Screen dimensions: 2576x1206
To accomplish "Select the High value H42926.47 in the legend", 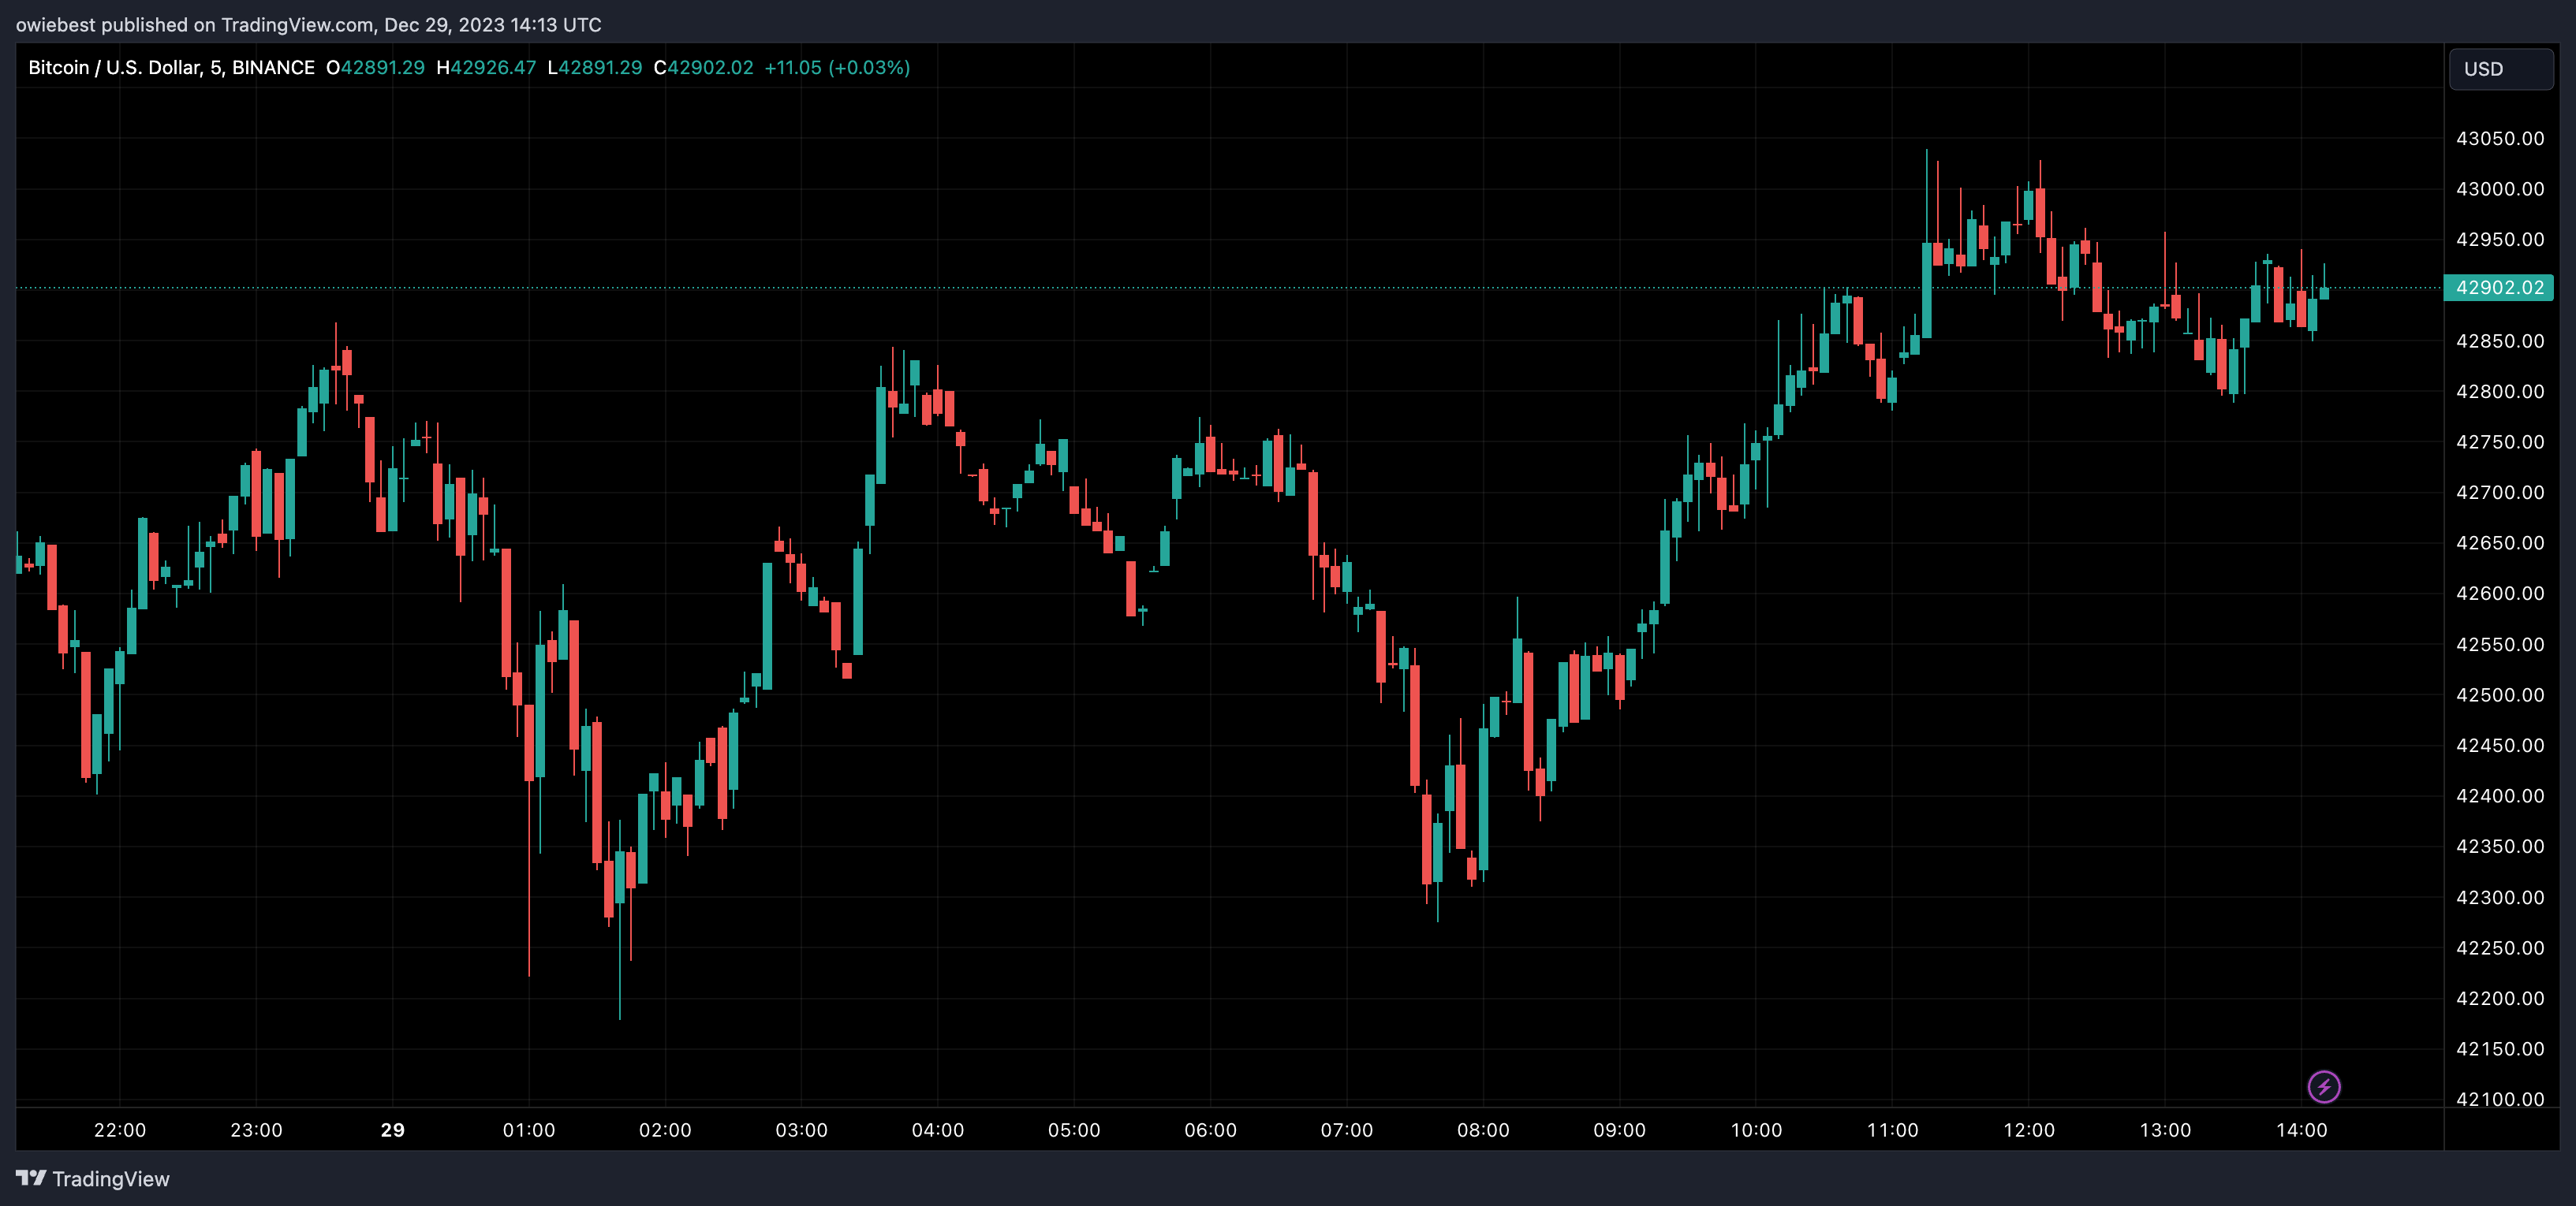I will 486,68.
